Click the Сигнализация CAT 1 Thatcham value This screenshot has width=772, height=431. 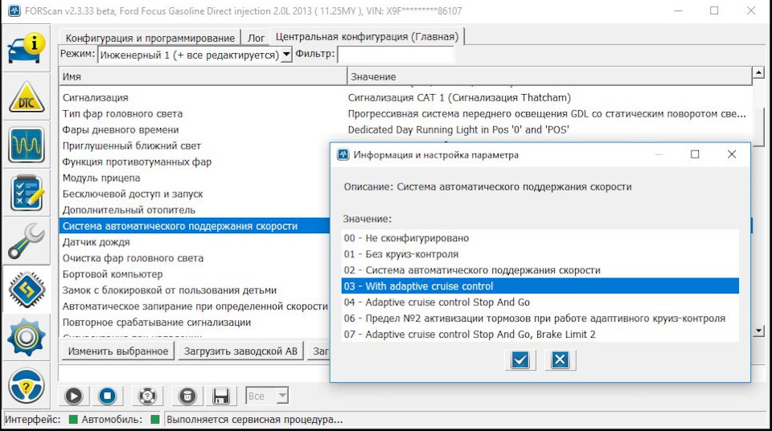coord(459,97)
